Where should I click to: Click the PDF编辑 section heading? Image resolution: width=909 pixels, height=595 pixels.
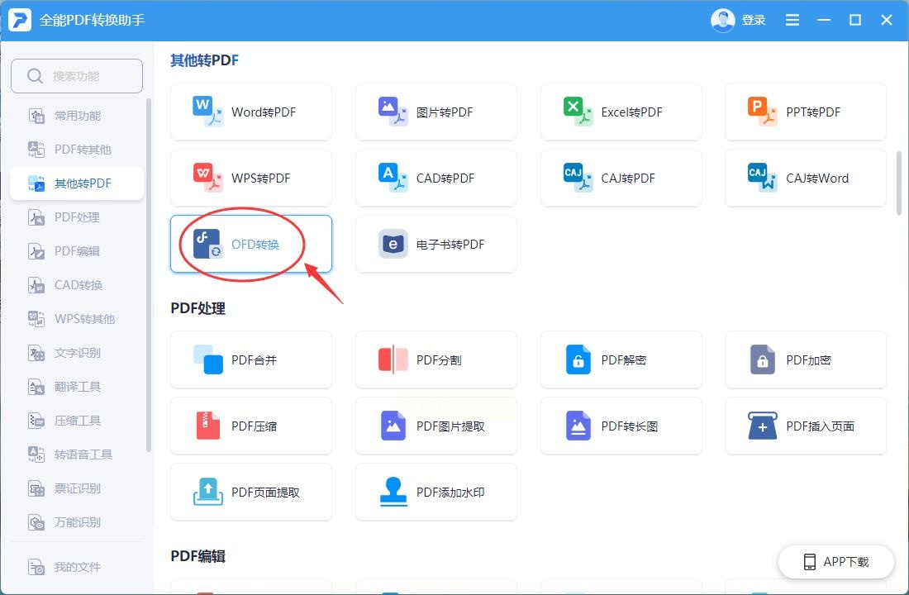point(198,557)
